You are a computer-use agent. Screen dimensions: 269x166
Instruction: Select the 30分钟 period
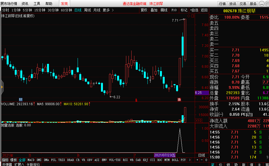tap(53, 10)
